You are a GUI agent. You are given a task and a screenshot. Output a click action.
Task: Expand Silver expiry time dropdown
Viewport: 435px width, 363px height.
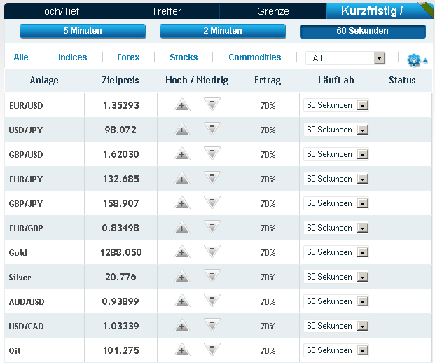[336, 277]
